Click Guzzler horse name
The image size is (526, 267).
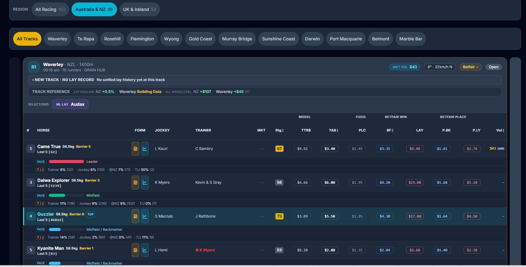click(45, 214)
